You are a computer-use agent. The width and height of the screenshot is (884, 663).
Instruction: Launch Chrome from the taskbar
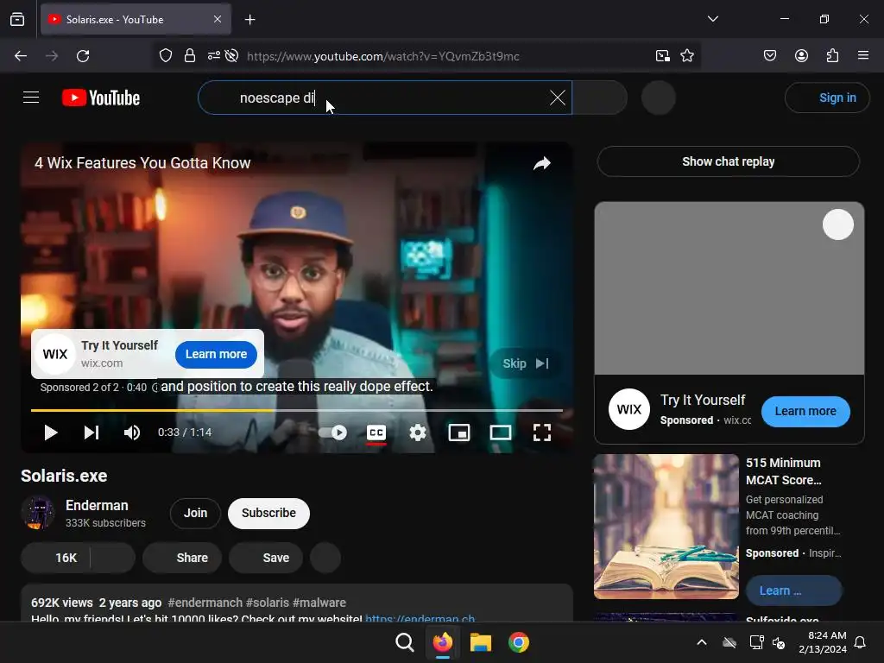tap(519, 642)
